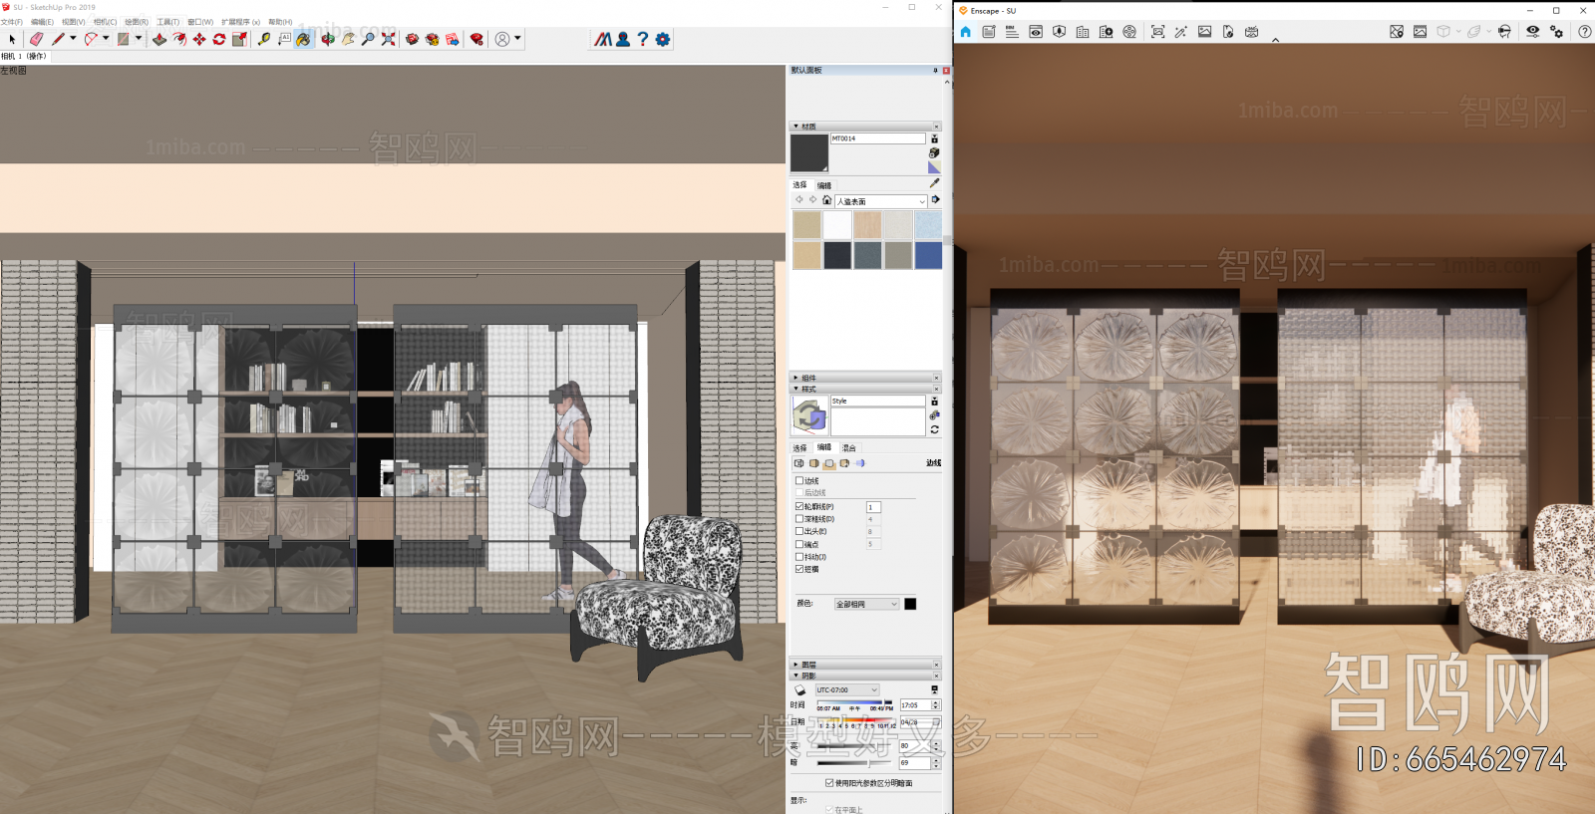The height and width of the screenshot is (814, 1595).
Task: Select the navy blue material swatch
Action: 928,255
